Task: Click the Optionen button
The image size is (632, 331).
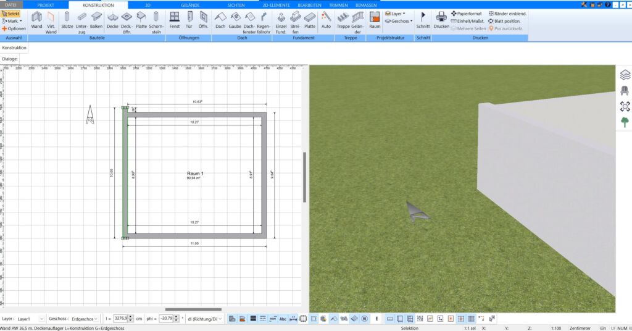Action: click(14, 28)
